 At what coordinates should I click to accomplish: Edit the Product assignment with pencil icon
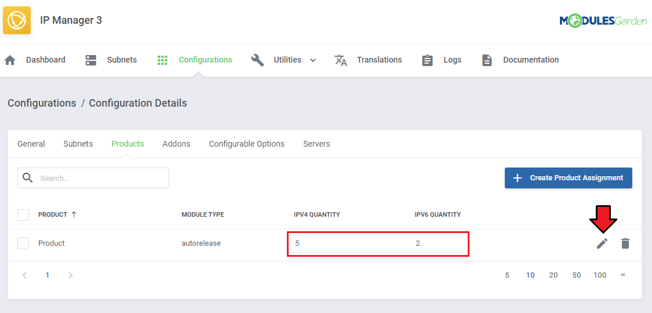[602, 243]
